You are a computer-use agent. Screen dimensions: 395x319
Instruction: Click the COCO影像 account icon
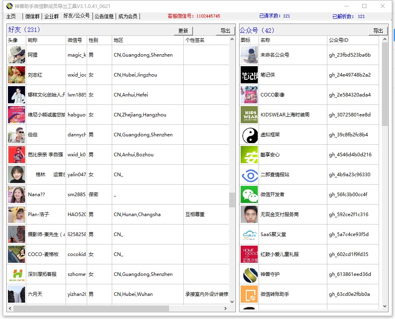coord(249,95)
